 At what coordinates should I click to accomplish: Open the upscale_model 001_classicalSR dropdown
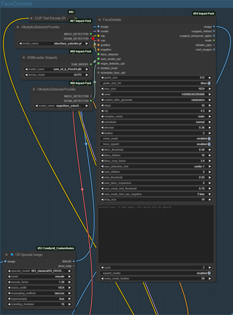pyautogui.click(x=39, y=271)
